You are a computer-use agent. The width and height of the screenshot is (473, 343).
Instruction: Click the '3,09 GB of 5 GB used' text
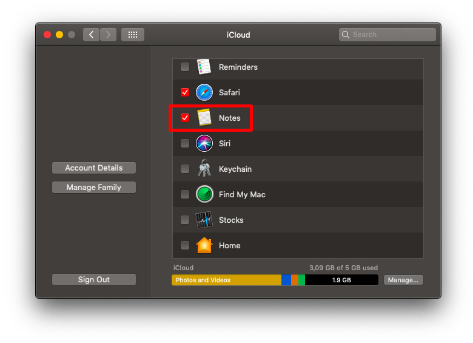tap(344, 268)
